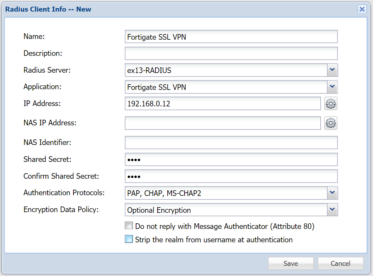Click into the Name text field

coord(231,37)
